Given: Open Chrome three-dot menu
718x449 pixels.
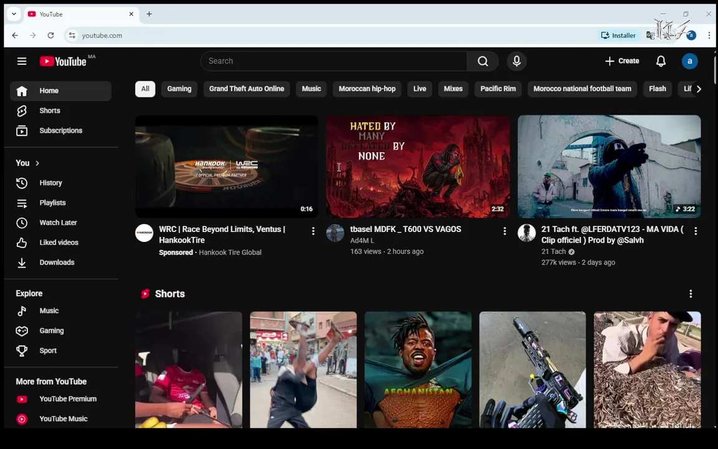Looking at the screenshot, I should click(709, 36).
